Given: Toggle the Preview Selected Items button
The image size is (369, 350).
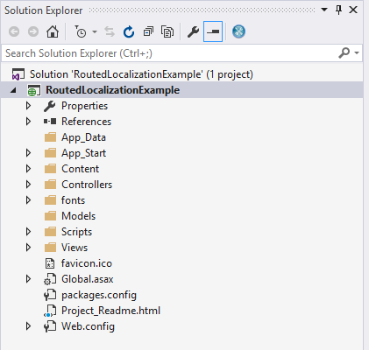Looking at the screenshot, I should coord(213,31).
